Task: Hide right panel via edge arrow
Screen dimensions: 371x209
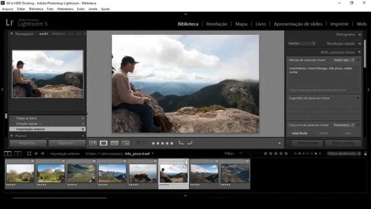Action: [x=369, y=89]
